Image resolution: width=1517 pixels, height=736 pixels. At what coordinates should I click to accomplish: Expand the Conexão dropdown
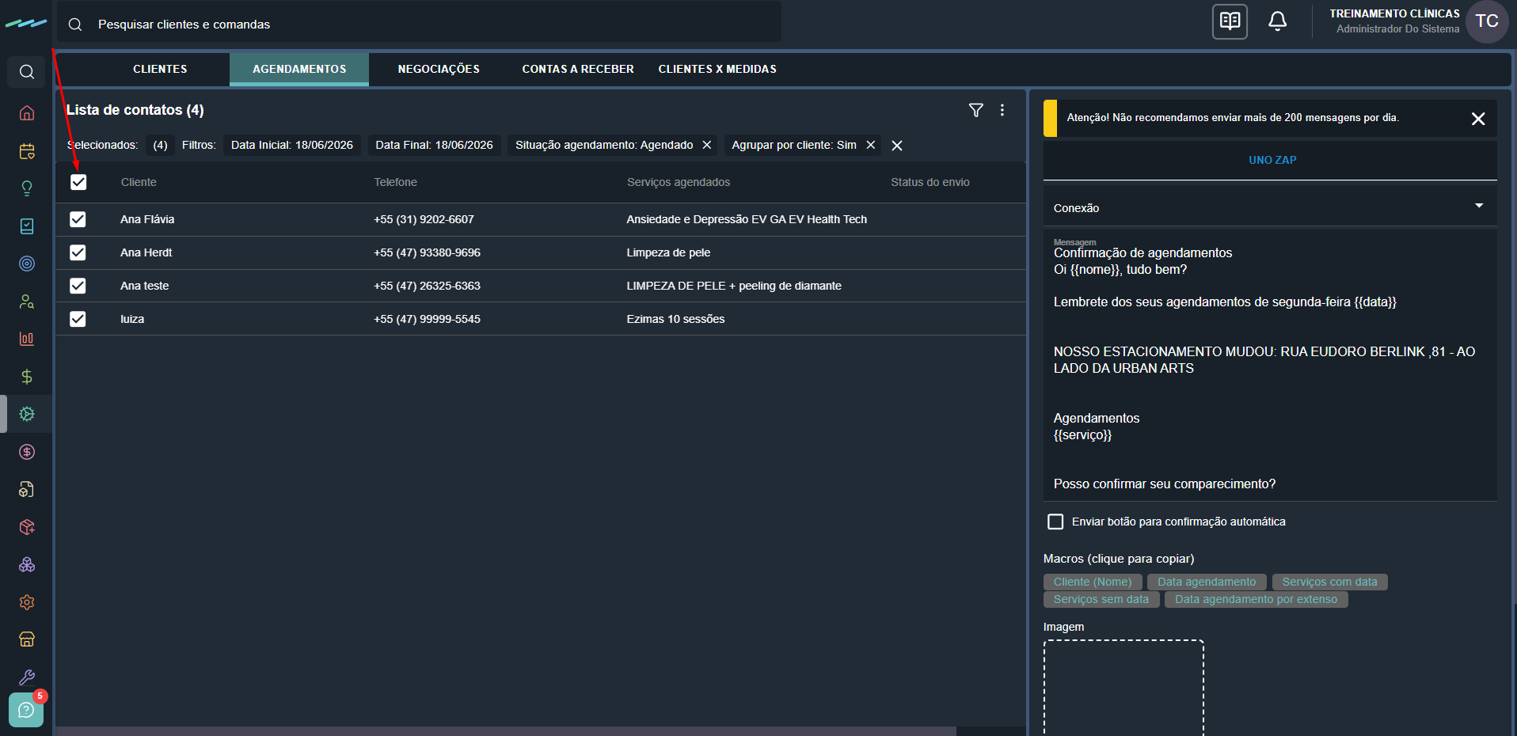click(x=1270, y=207)
